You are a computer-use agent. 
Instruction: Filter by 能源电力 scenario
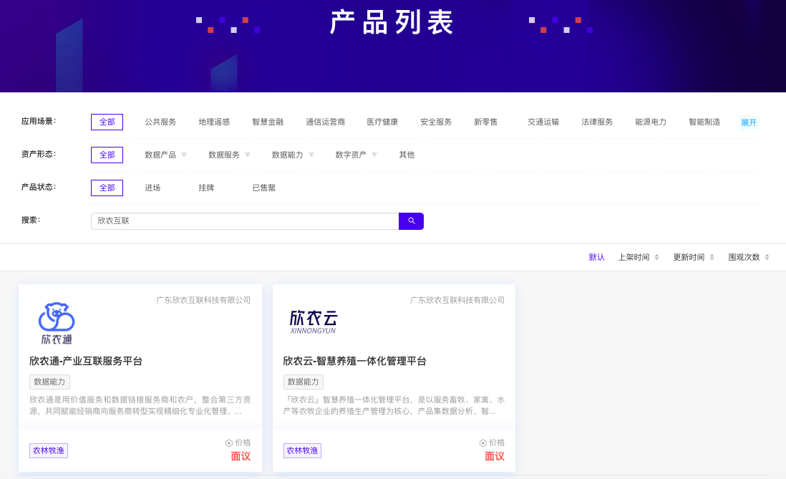click(650, 122)
